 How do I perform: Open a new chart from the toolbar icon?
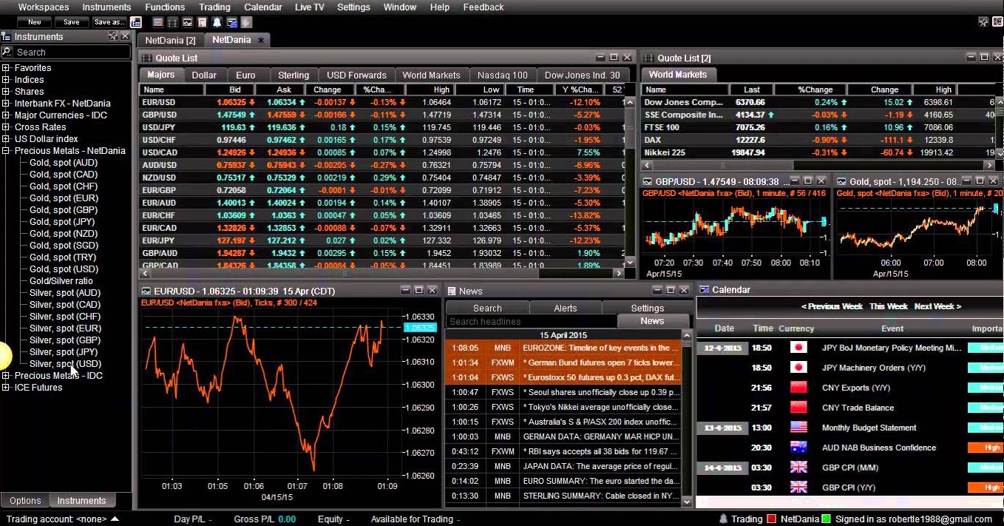click(188, 22)
